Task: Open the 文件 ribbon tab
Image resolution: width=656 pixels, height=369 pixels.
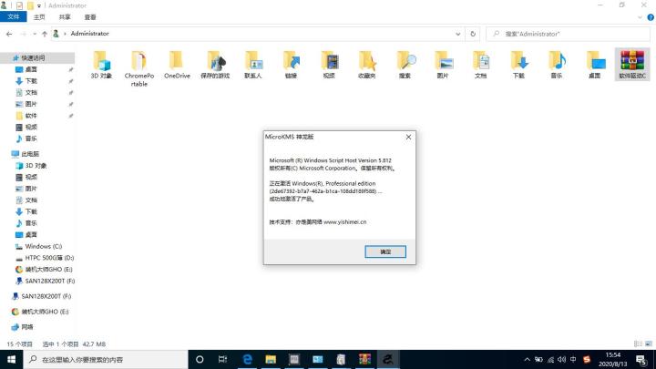Action: (x=14, y=17)
